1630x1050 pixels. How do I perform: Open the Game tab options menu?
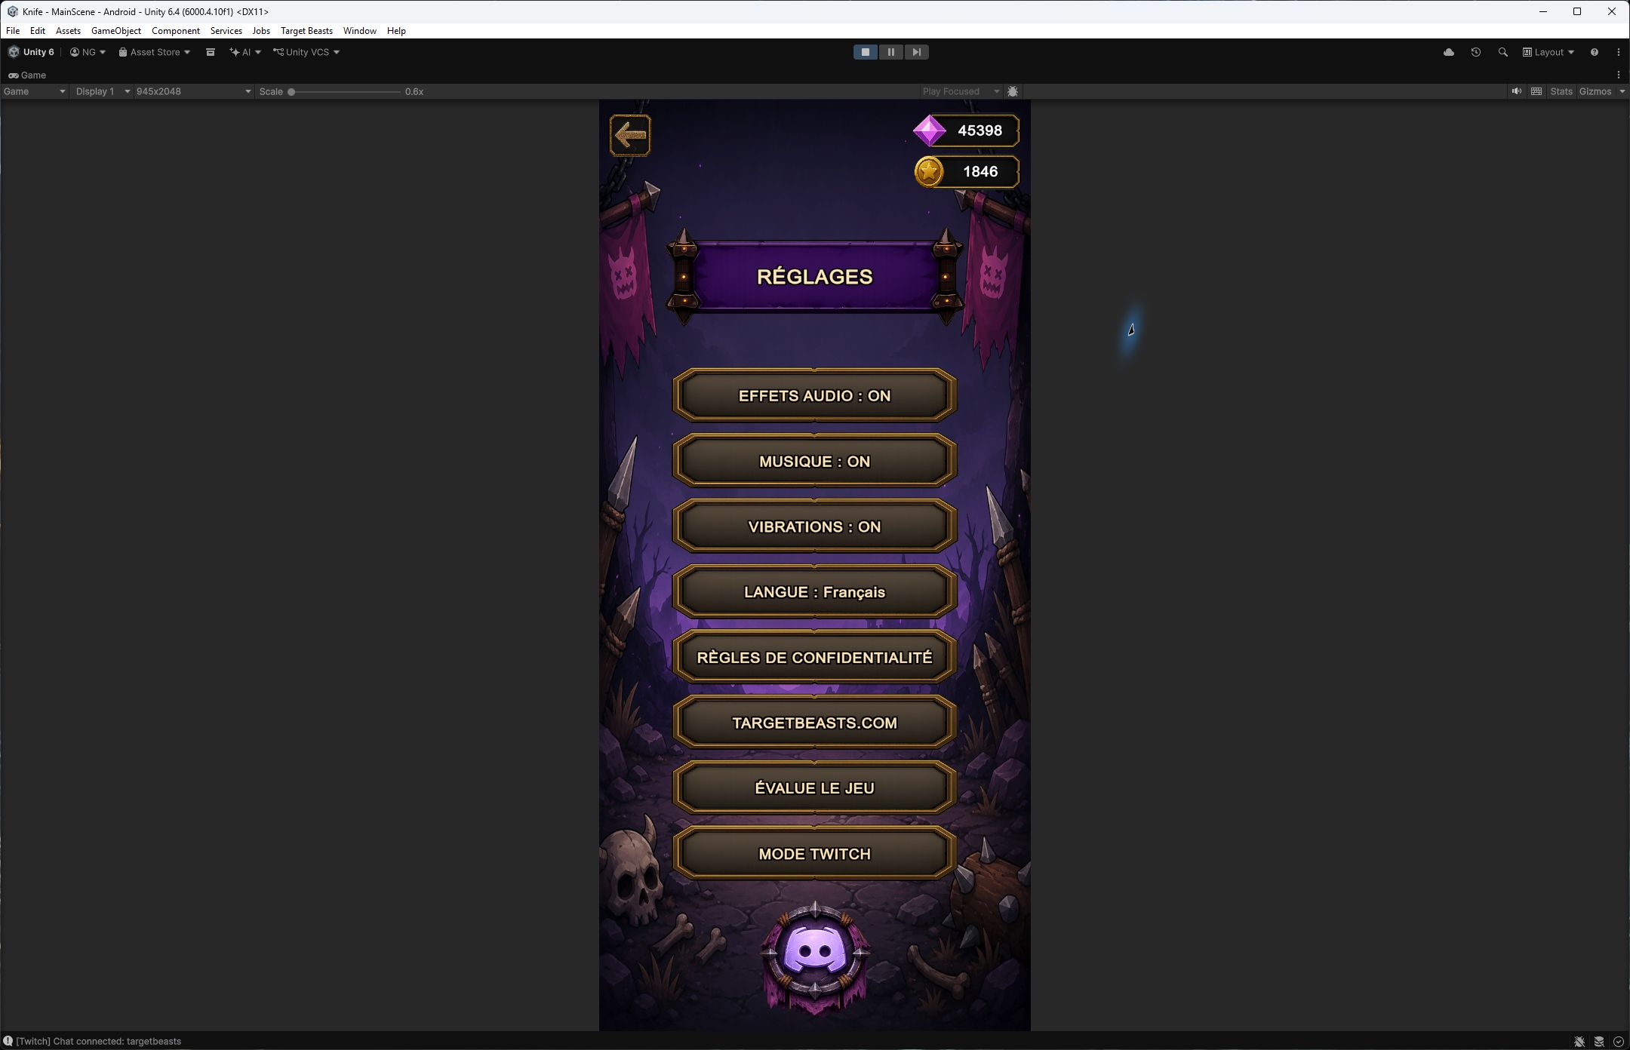click(1618, 75)
